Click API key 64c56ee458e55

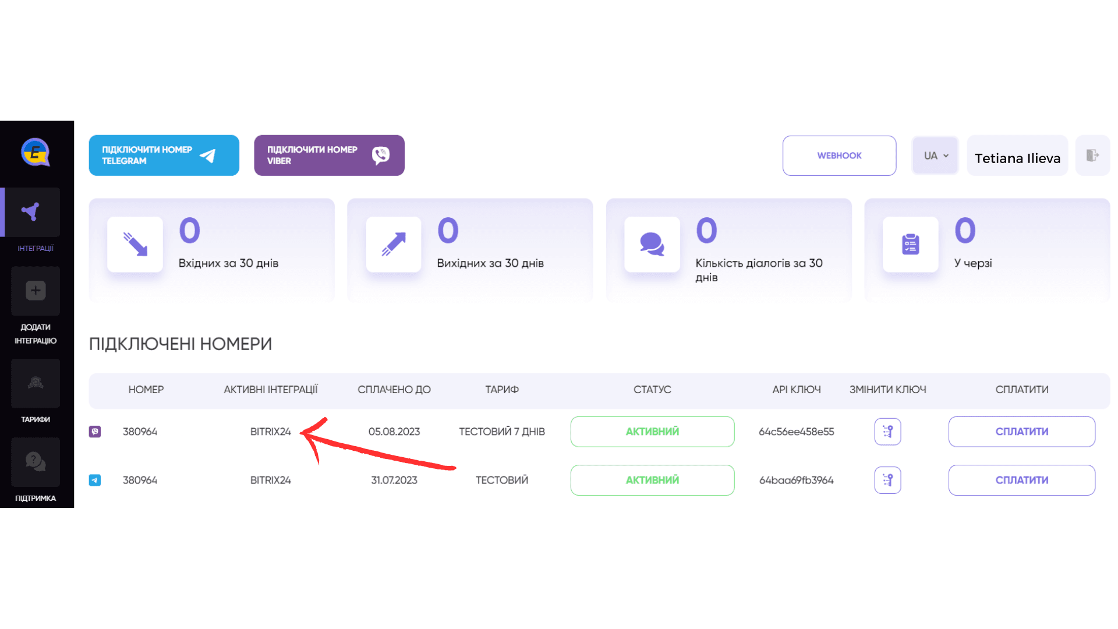(x=797, y=432)
